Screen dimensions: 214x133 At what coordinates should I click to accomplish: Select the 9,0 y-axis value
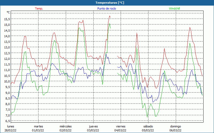pos(8,93)
